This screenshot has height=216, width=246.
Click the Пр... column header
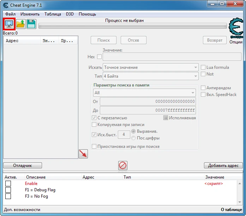[x=68, y=41]
